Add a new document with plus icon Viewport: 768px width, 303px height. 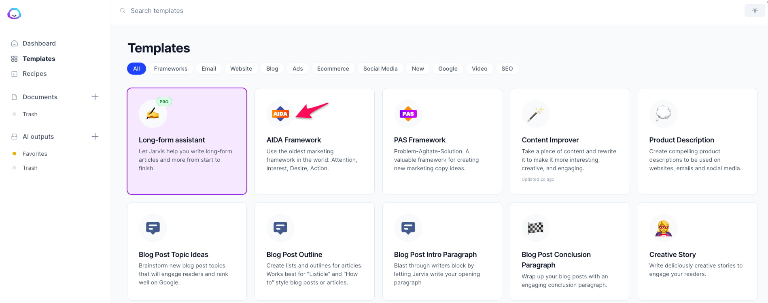coord(95,97)
